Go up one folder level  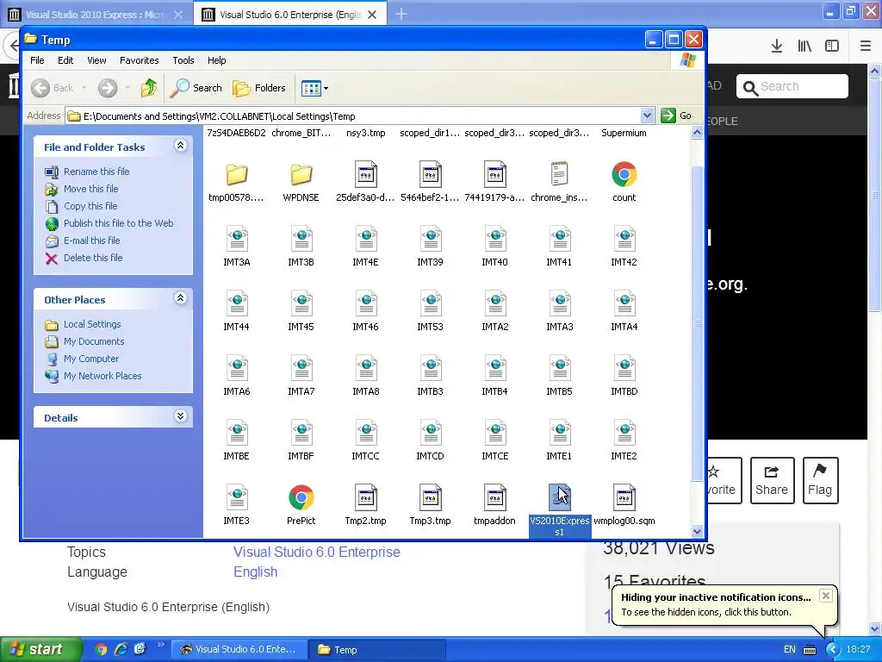pos(149,88)
